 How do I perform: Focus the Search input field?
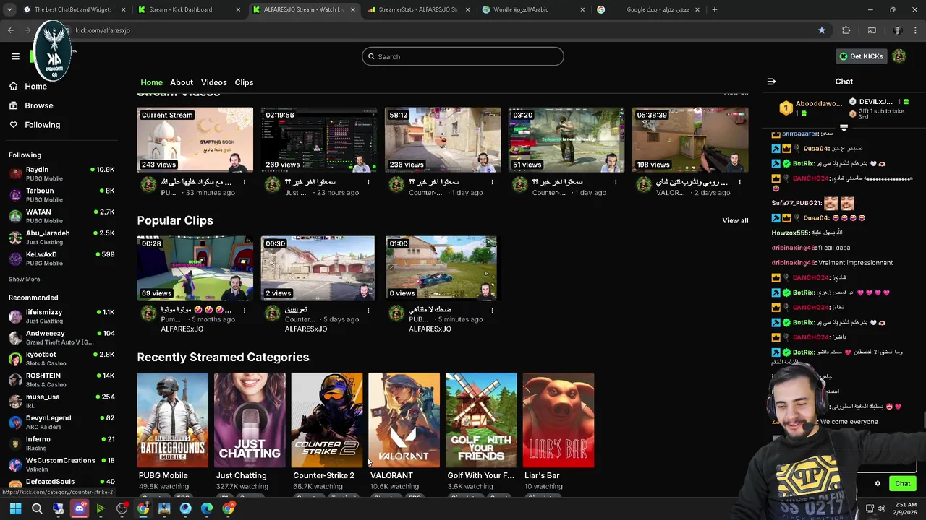point(463,56)
